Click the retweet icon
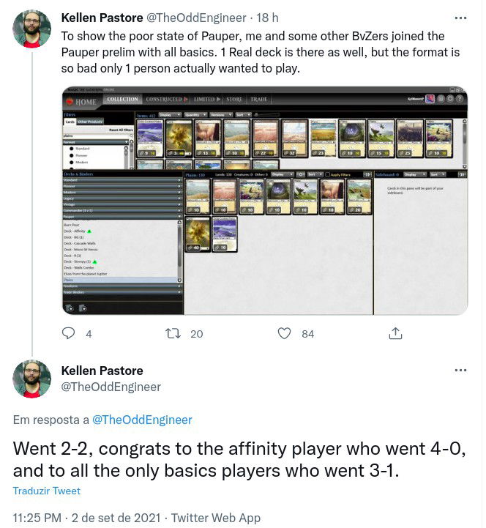The height and width of the screenshot is (528, 486). click(173, 333)
